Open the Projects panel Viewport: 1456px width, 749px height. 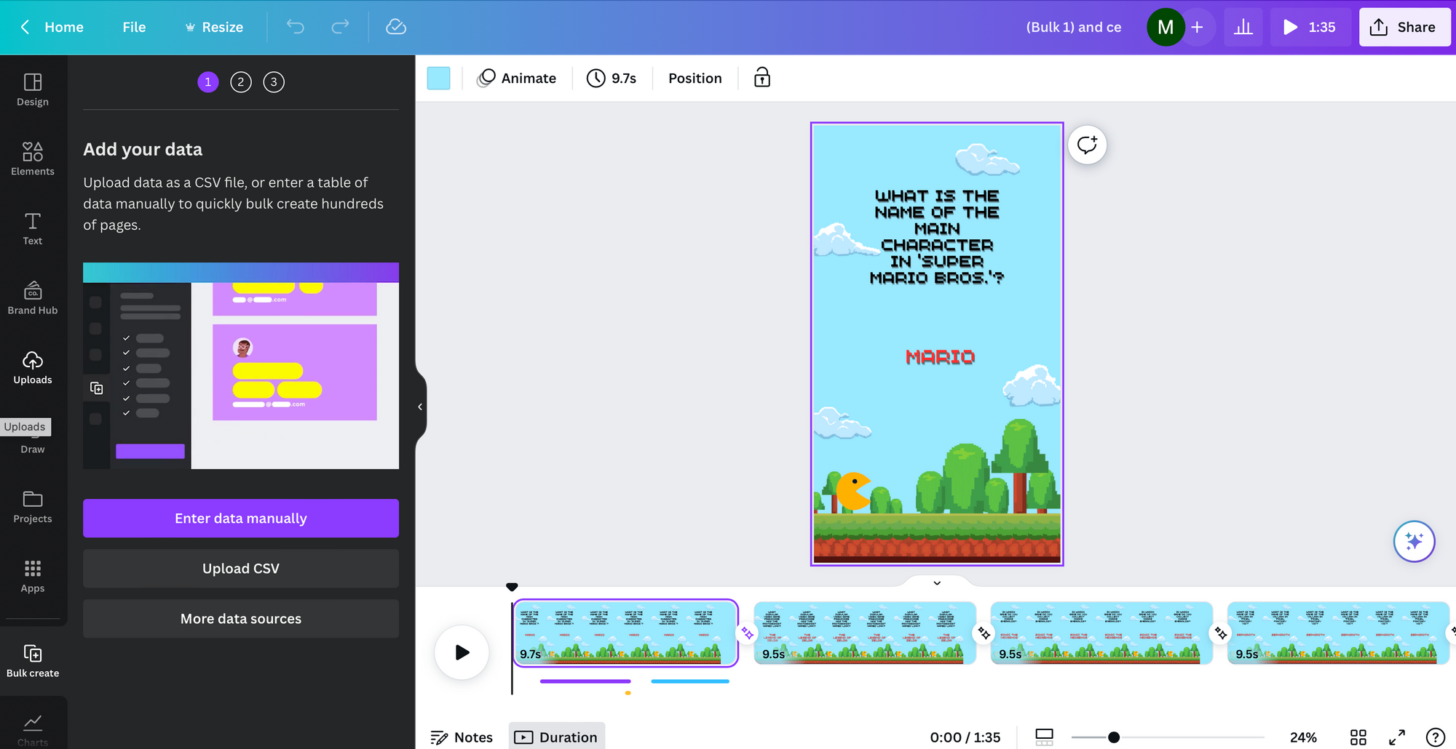32,506
